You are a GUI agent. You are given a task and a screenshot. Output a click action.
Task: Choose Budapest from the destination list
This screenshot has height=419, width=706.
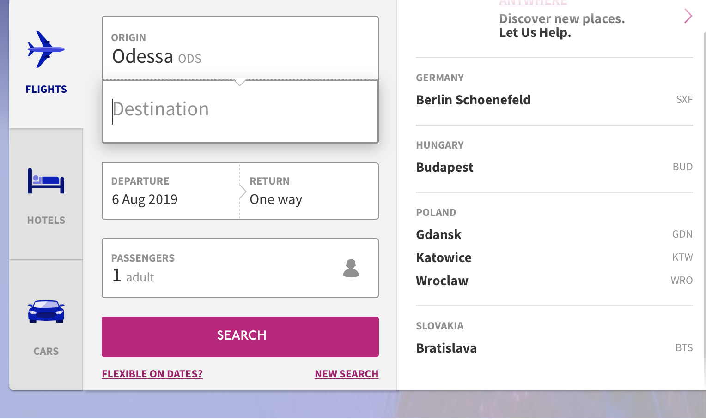coord(444,167)
